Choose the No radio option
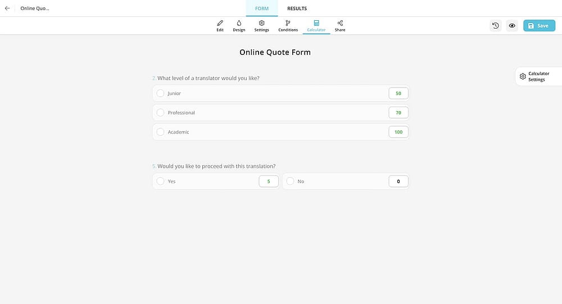This screenshot has height=304, width=562. [x=291, y=181]
